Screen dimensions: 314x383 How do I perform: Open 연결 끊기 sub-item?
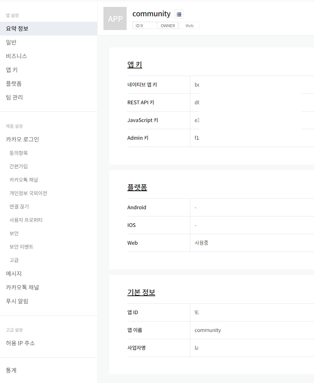click(x=19, y=207)
